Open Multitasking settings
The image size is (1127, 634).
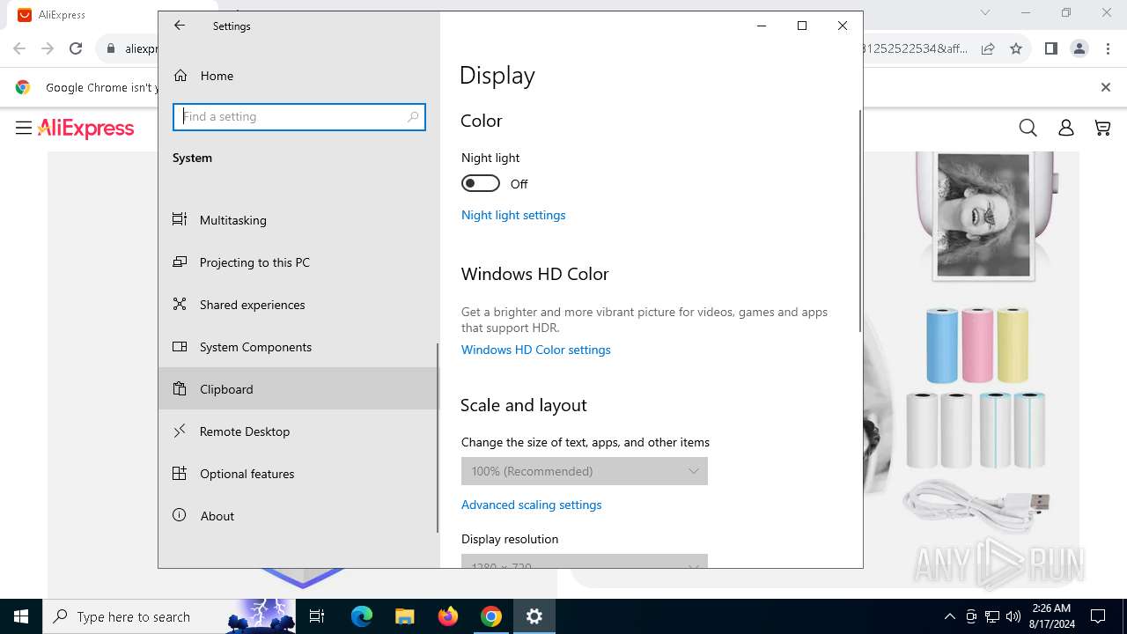coord(298,220)
